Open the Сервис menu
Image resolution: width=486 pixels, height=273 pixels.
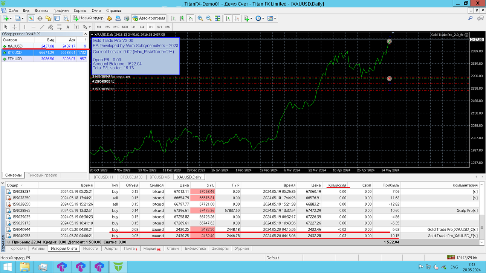pos(80,11)
